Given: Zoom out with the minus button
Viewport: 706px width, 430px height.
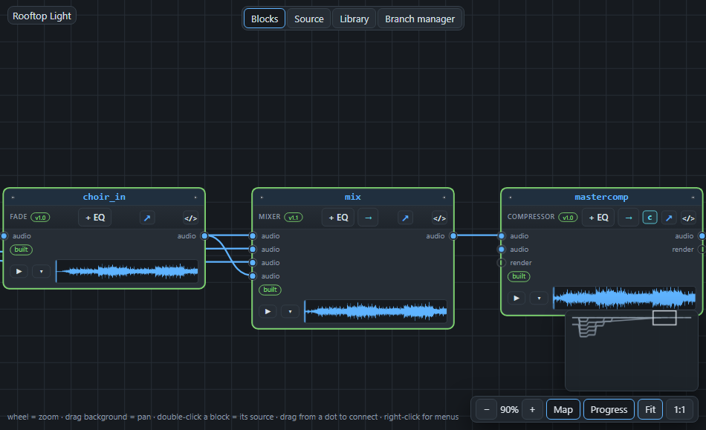Looking at the screenshot, I should pos(486,409).
